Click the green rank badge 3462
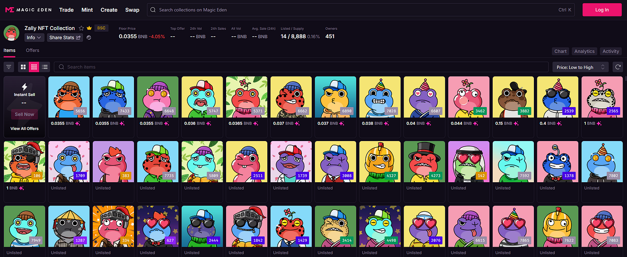 click(x=481, y=111)
